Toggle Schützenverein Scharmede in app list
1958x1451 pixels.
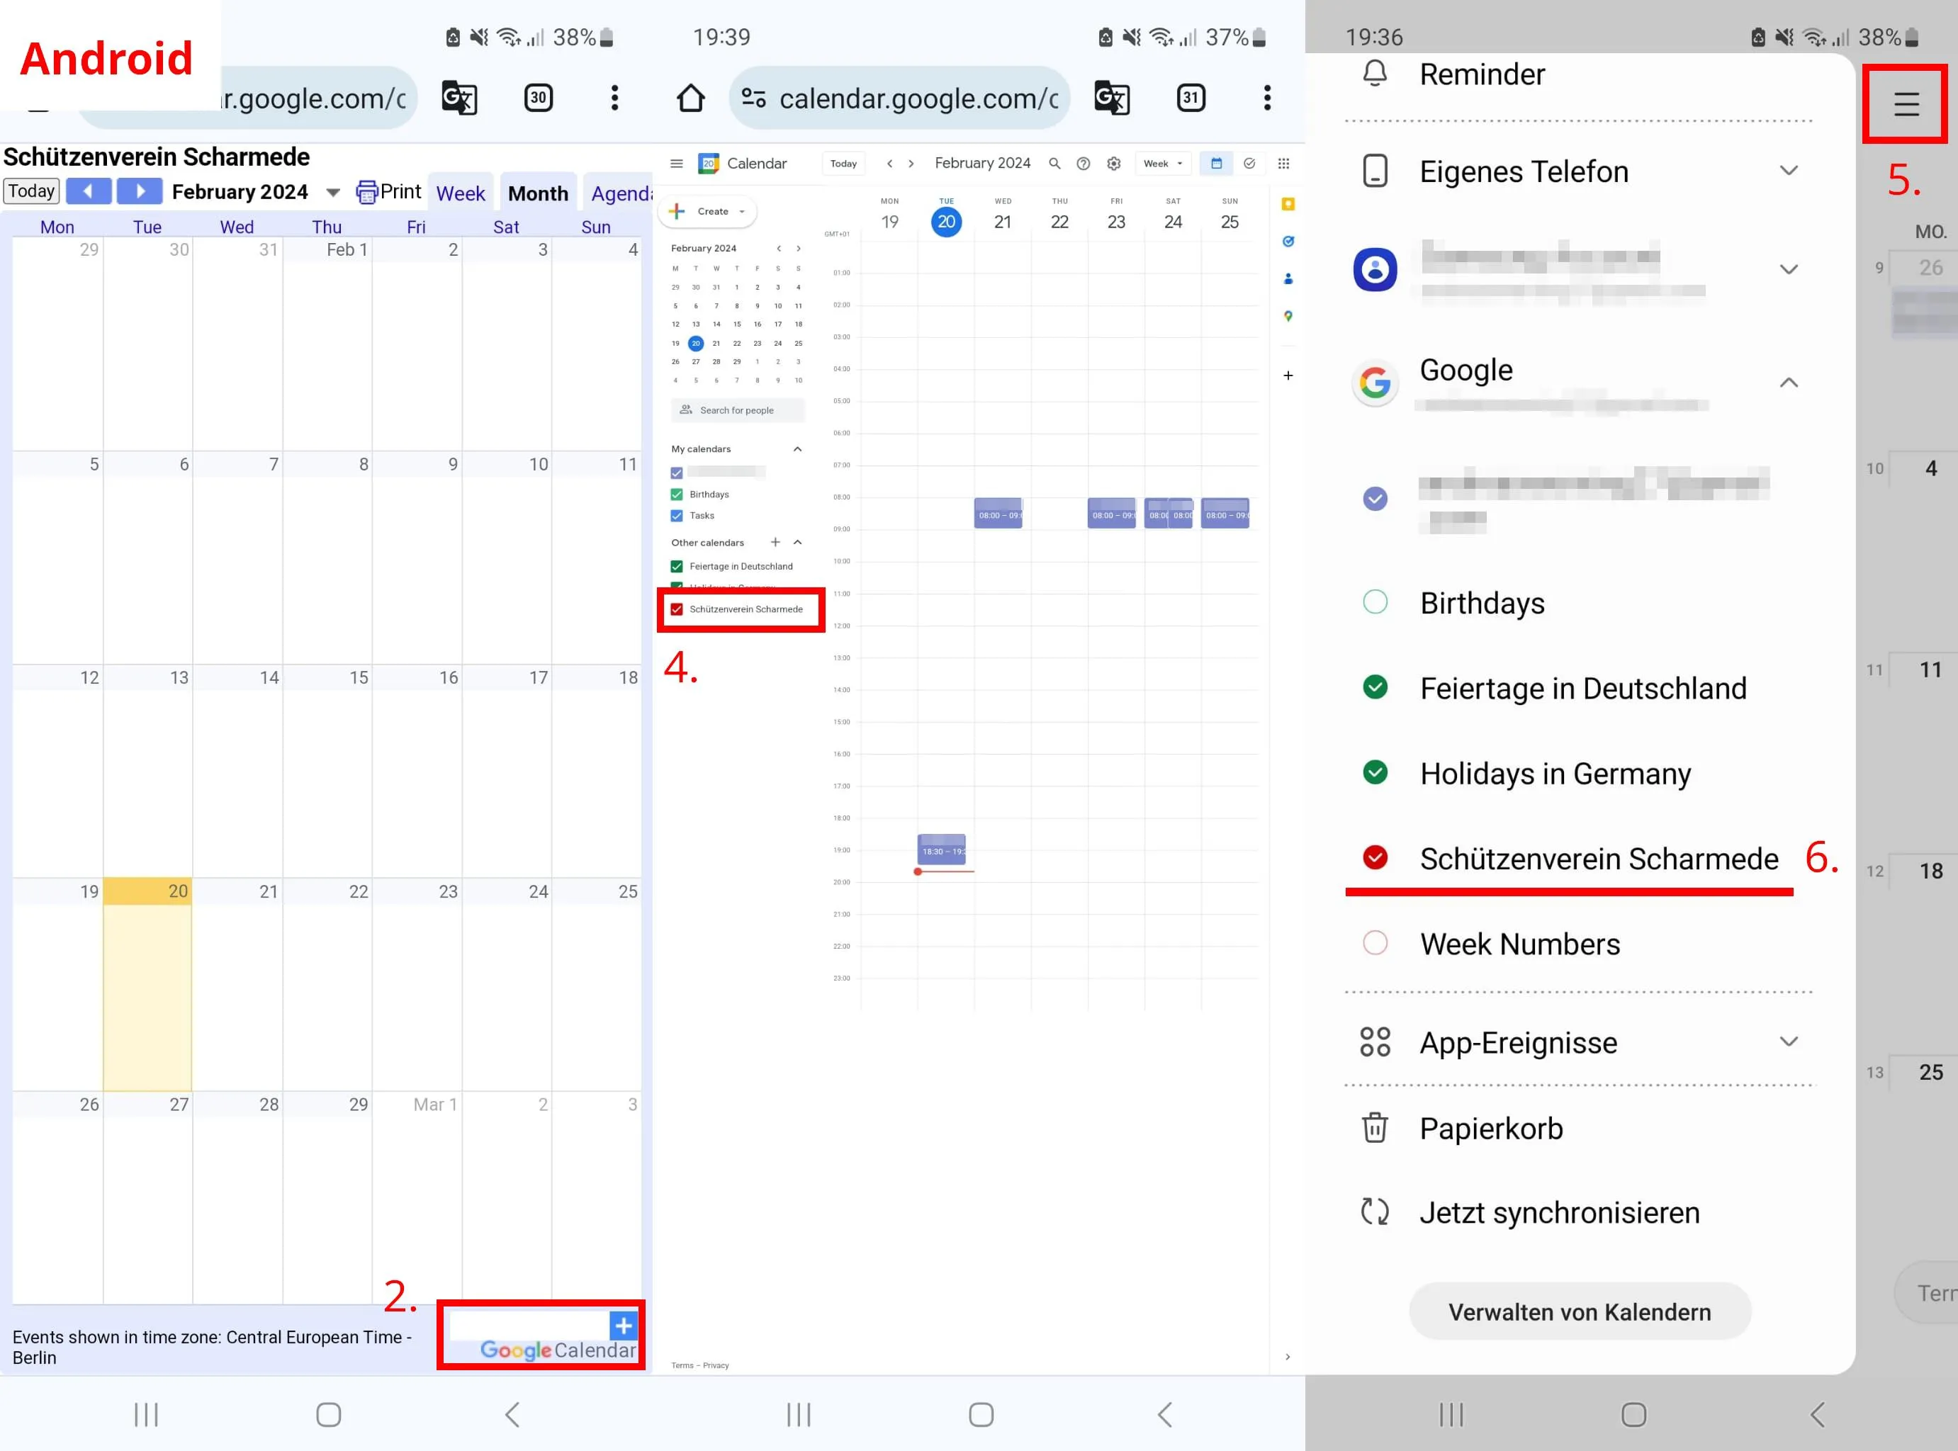point(1375,857)
